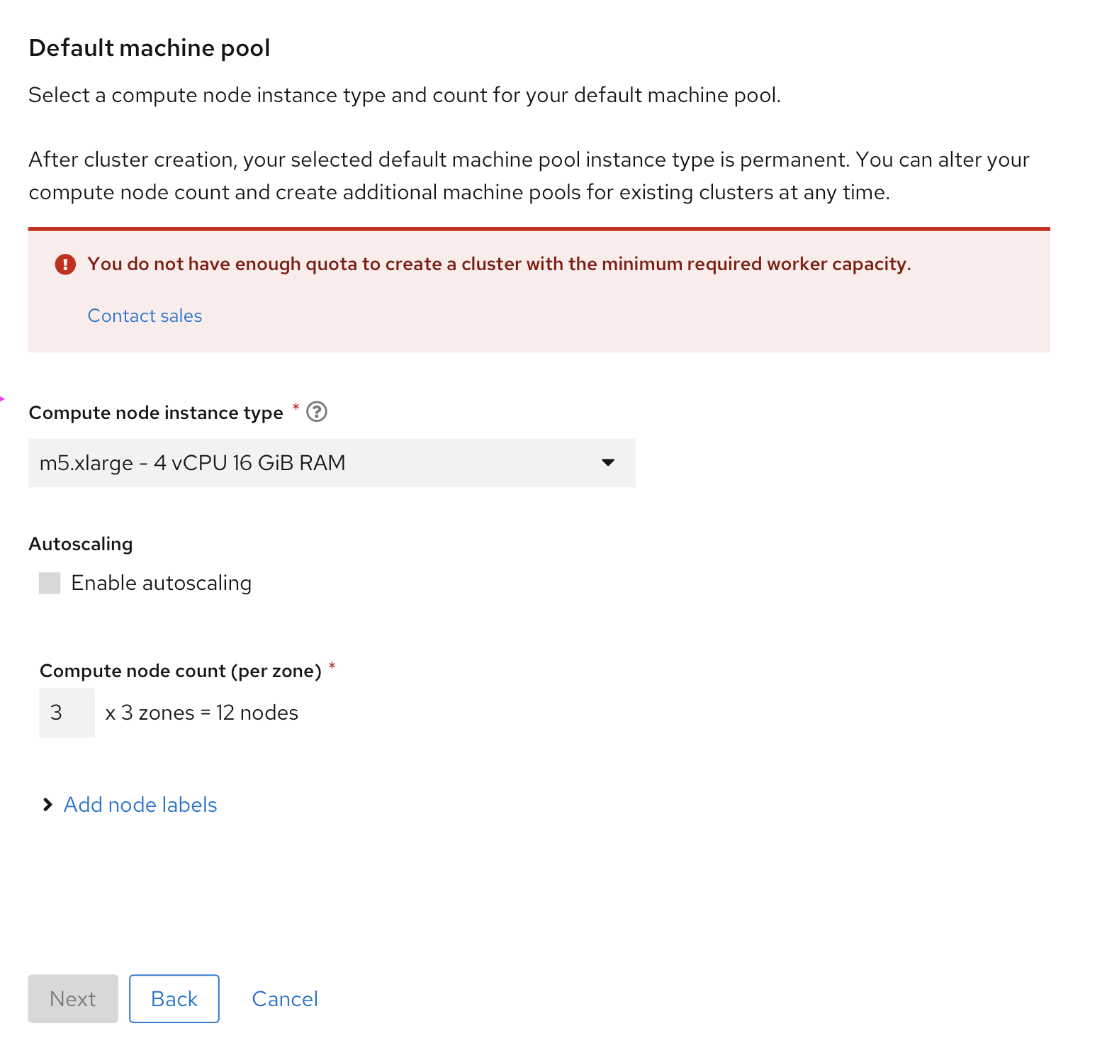The image size is (1107, 1048).
Task: Click the "Compute node instance type" label
Action: click(x=156, y=413)
